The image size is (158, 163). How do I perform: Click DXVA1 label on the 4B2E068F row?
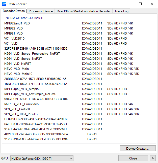click(x=92, y=134)
